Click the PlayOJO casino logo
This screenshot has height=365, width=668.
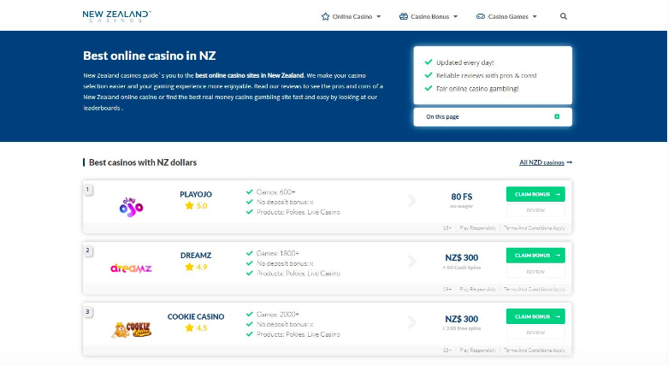[x=131, y=206]
